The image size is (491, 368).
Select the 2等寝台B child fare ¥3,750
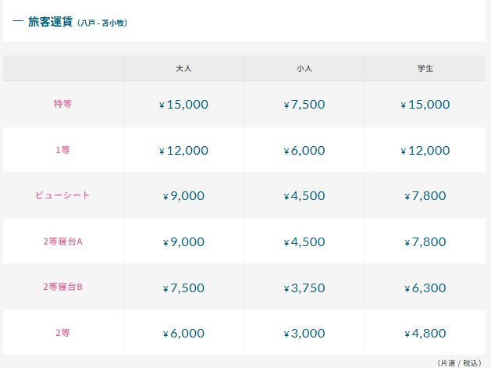[x=304, y=288]
